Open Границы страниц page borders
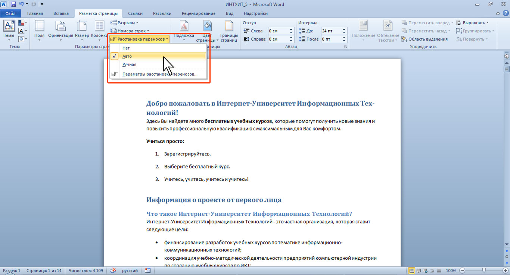510x275 pixels. 229,31
